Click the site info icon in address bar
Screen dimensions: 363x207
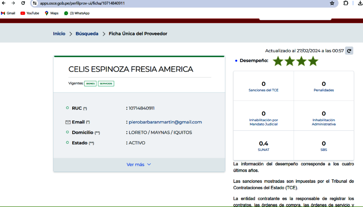34,3
